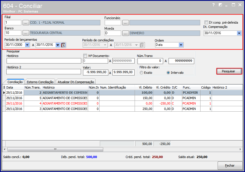Image resolution: width=245 pixels, height=172 pixels.
Task: Click the Dt. Compensação date value 30/11/2016
Action: pyautogui.click(x=213, y=33)
